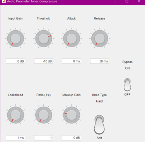Close the Audio Parameter Tuner window
This screenshot has height=142, width=145.
click(x=139, y=1)
